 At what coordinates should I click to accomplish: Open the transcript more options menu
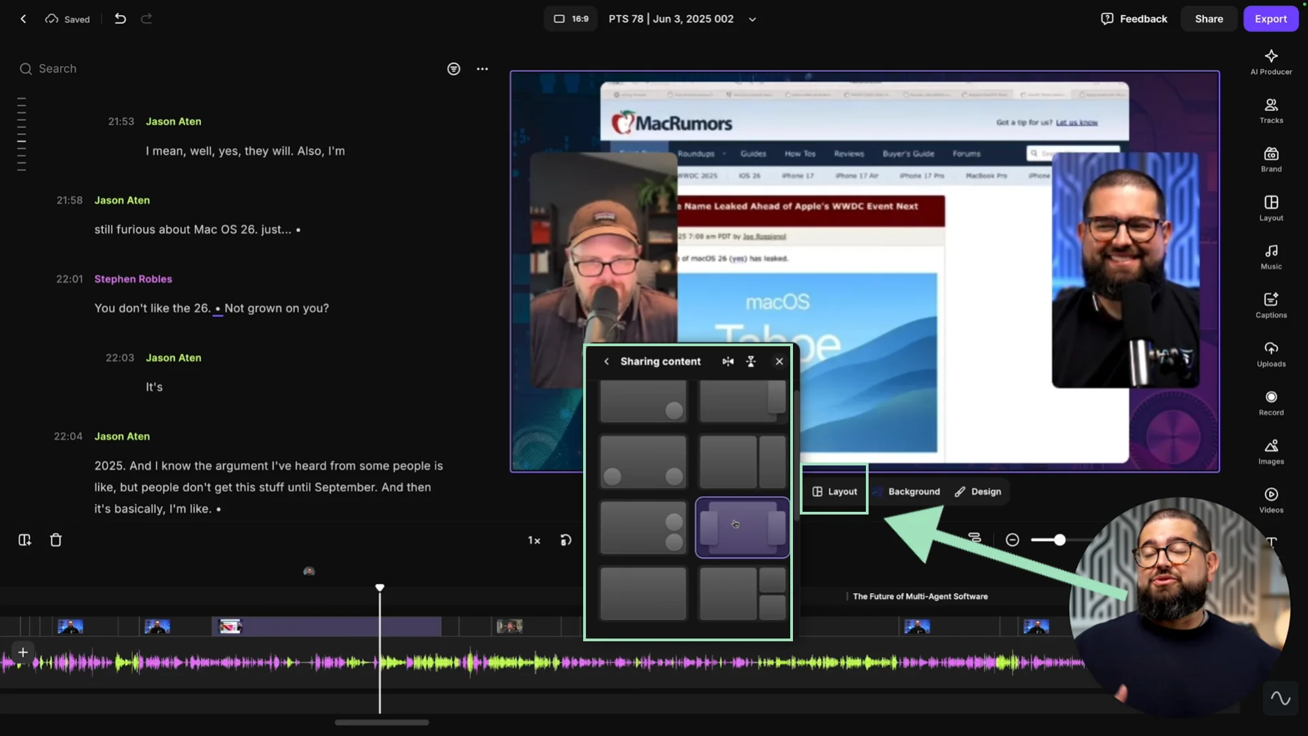pyautogui.click(x=482, y=69)
